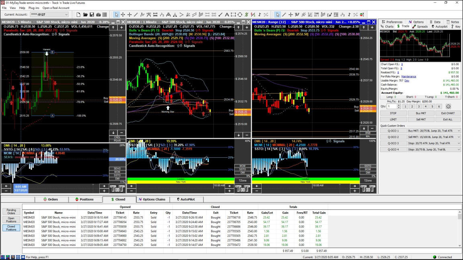
Task: Select Open Positions in the side panel
Action: (11, 219)
